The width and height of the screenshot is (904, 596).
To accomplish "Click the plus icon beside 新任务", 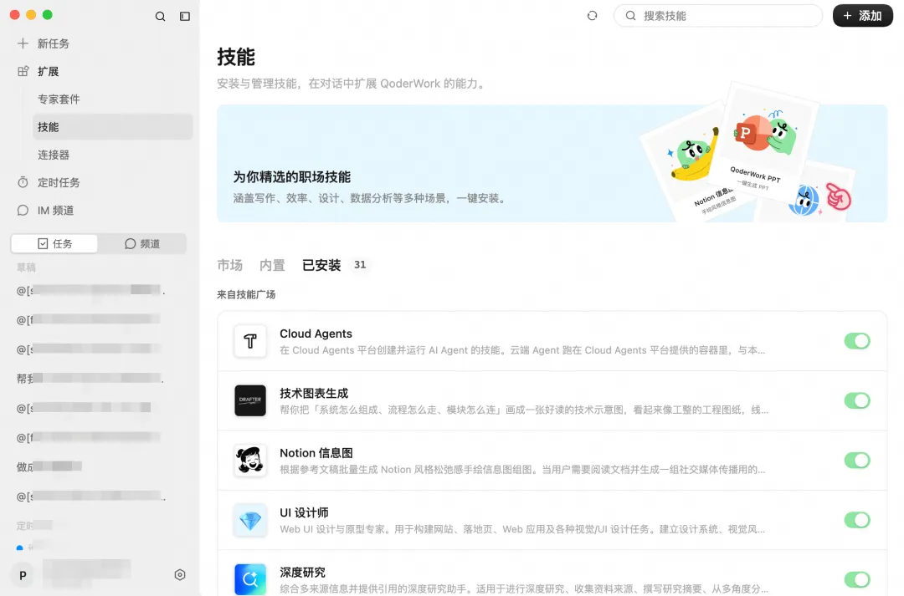I will 23,43.
